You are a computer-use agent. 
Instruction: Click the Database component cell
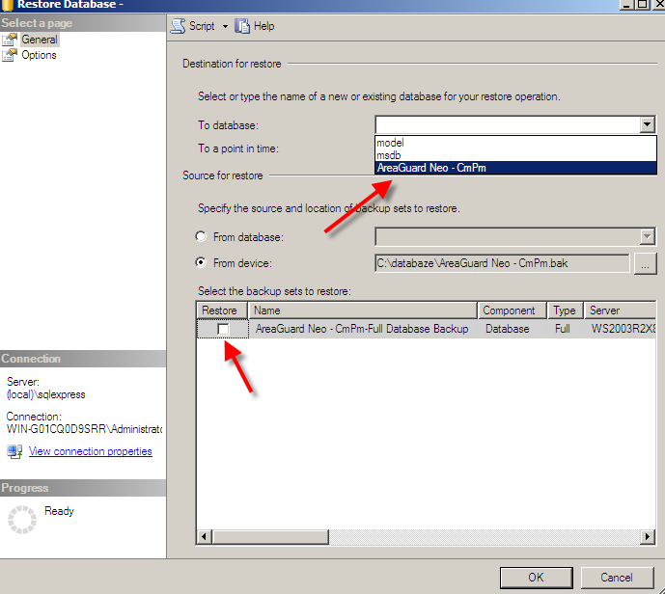[x=508, y=329]
